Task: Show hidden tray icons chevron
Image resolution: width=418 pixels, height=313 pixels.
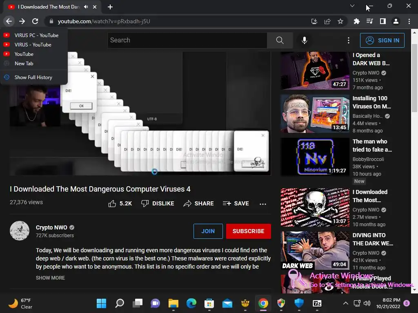Action: click(345, 303)
